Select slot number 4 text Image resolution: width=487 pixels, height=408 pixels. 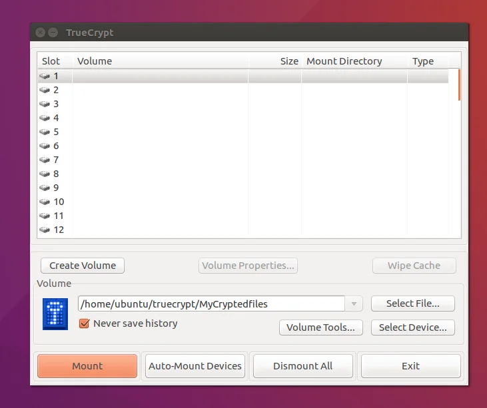tap(56, 118)
